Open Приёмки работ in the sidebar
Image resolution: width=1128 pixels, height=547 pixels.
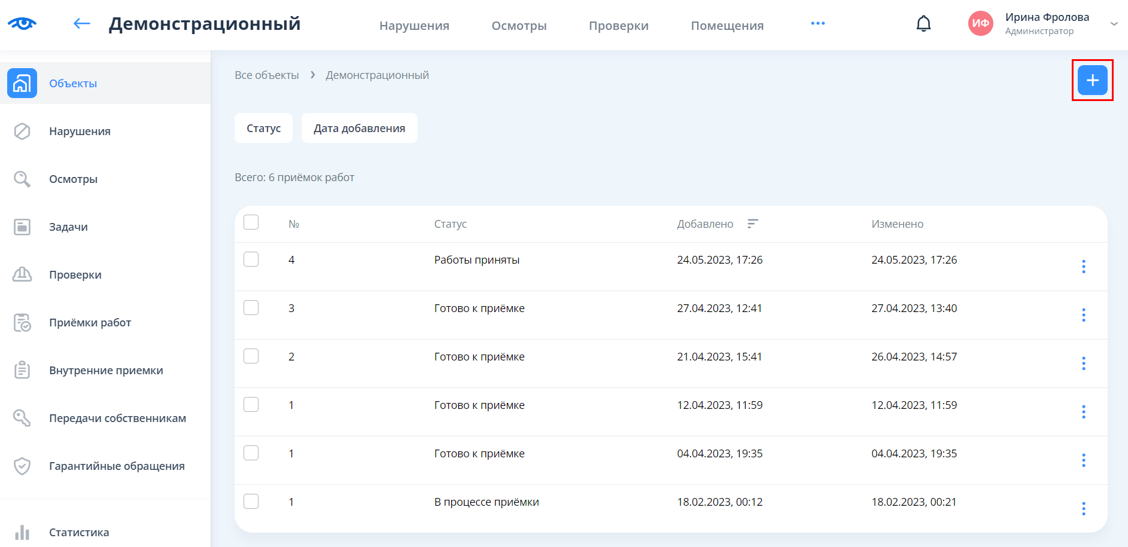tap(90, 323)
